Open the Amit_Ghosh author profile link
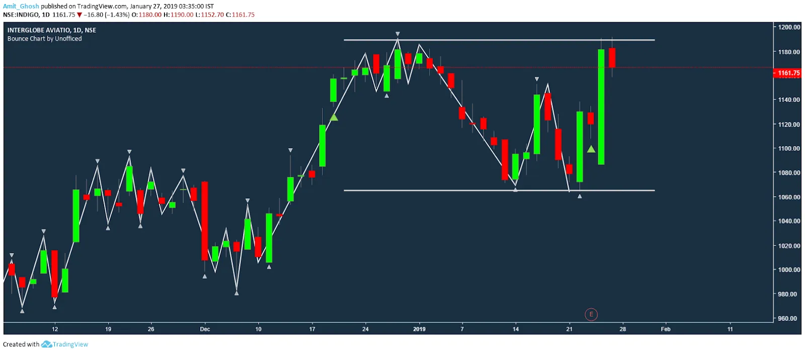 [21, 6]
